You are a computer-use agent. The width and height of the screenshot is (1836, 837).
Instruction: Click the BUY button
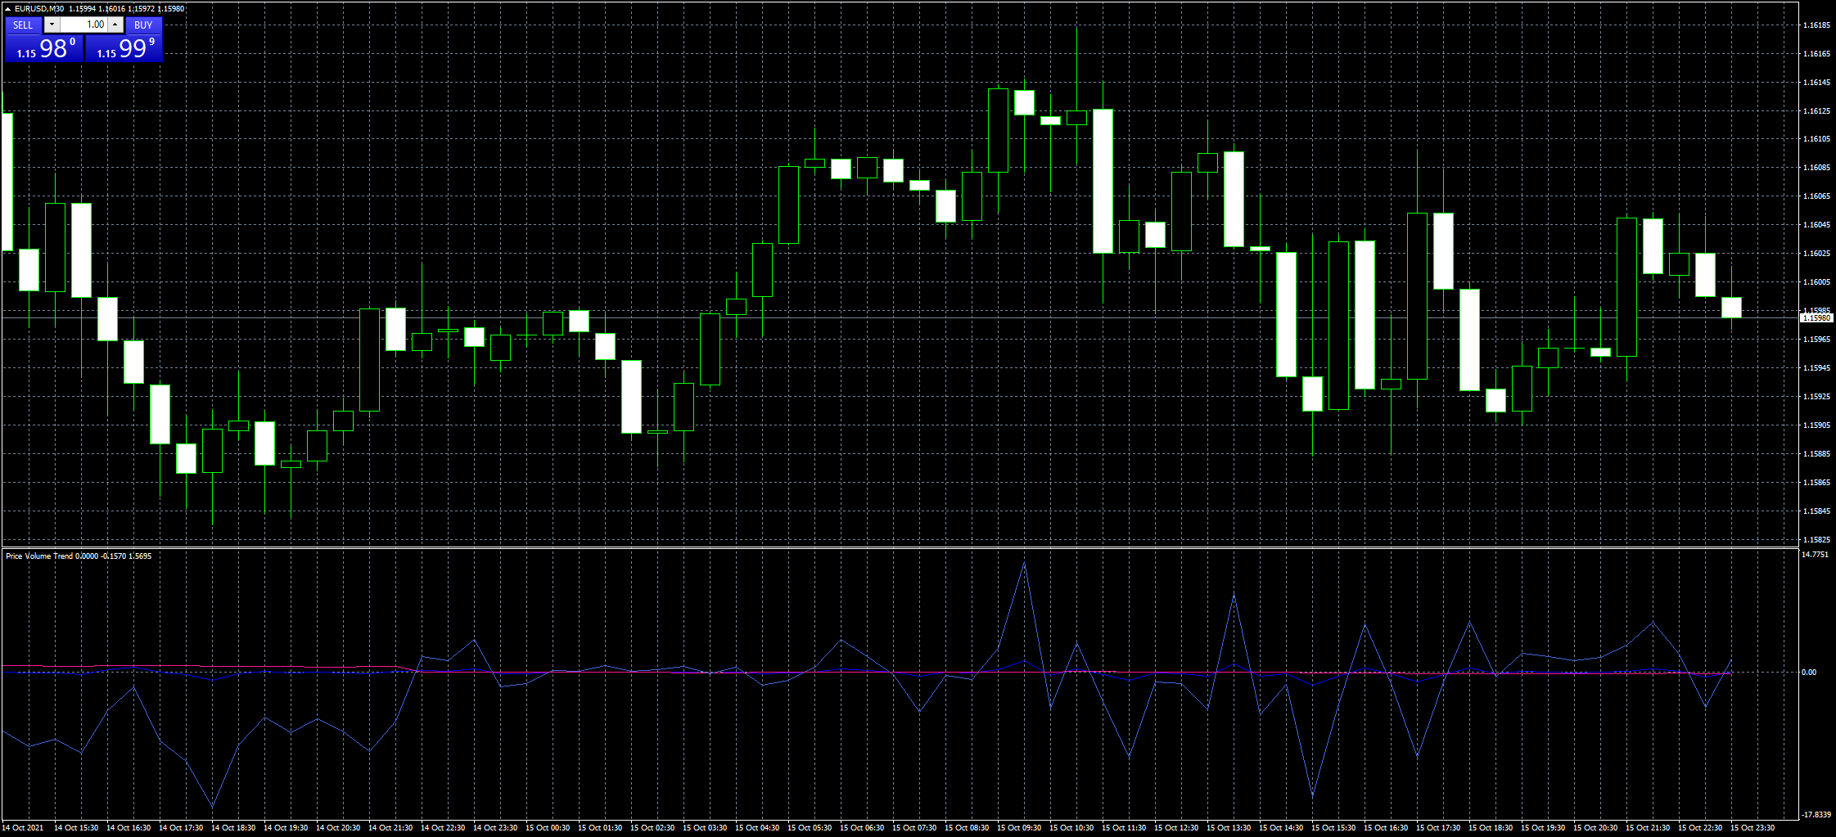(143, 25)
